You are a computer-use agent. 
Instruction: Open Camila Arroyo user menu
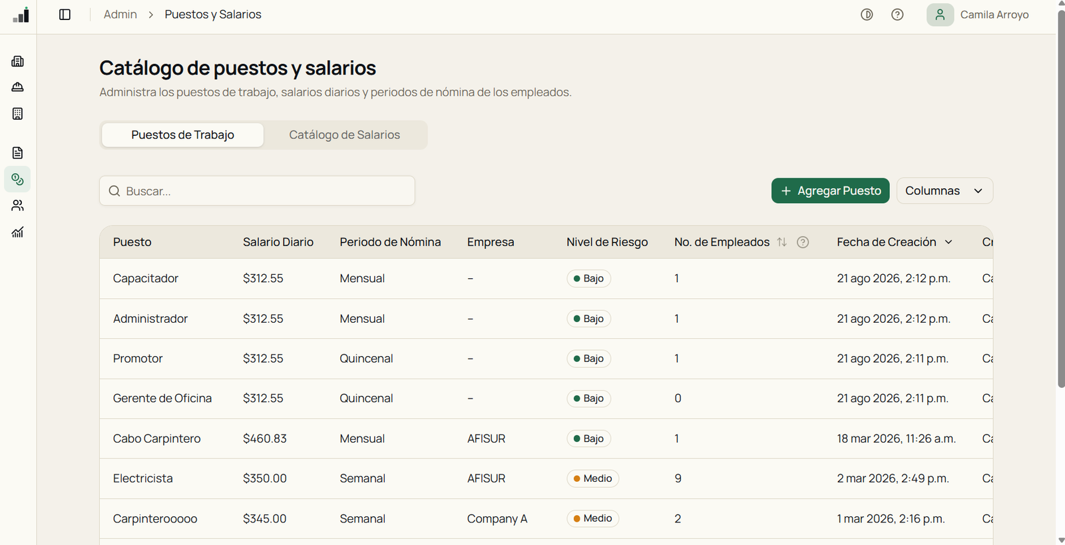[978, 15]
